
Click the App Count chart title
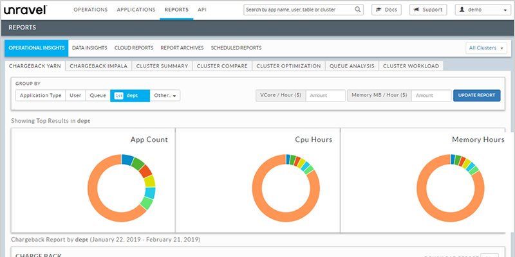tap(149, 139)
